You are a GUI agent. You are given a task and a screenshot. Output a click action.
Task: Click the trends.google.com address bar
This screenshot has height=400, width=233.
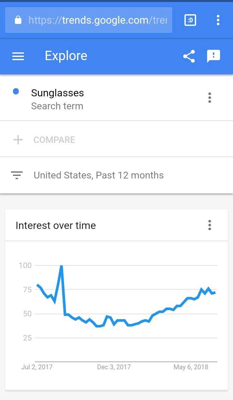(89, 20)
